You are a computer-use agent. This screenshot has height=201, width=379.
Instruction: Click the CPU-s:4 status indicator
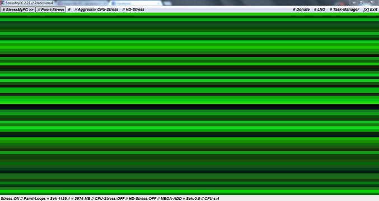(212, 199)
